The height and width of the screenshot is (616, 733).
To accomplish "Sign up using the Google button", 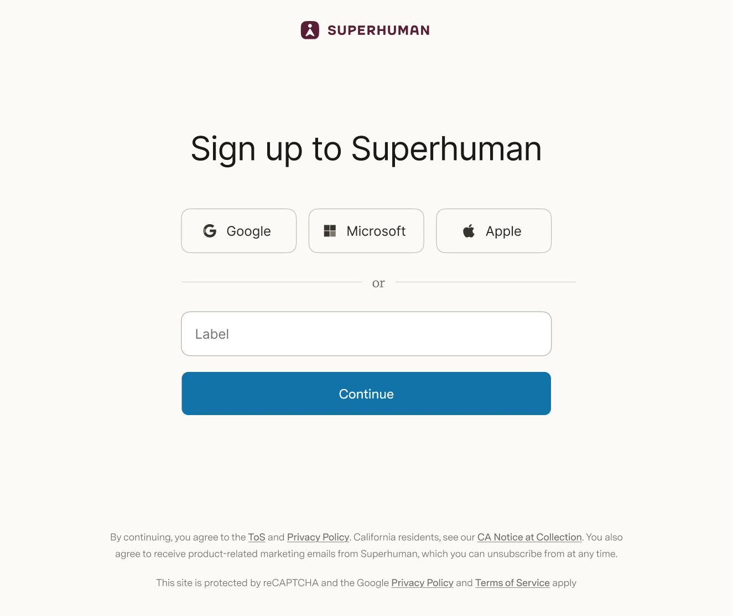I will (238, 231).
